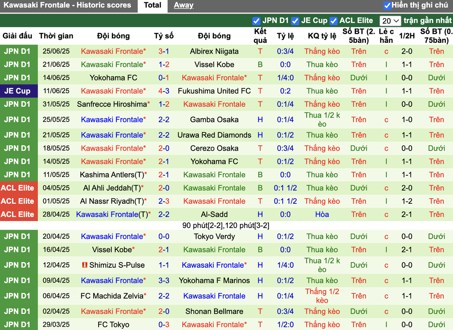Toggle the ACL Elite filter checkbox

point(333,21)
